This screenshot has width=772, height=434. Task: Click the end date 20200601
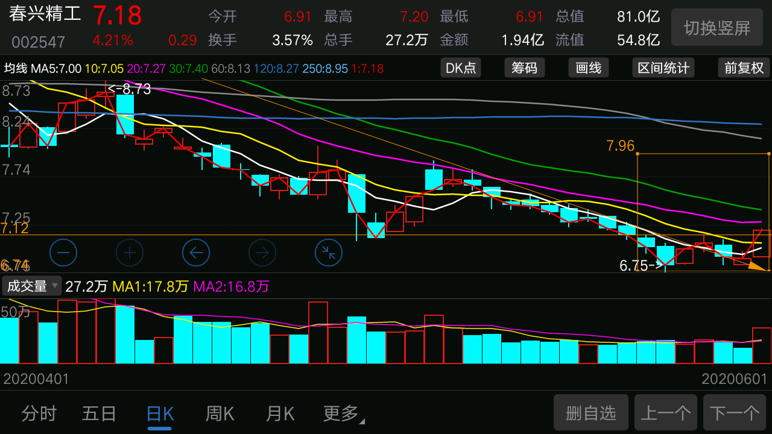pos(735,379)
